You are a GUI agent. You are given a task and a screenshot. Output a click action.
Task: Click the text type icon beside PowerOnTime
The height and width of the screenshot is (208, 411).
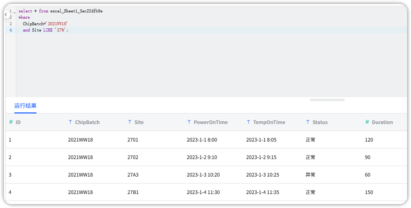189,122
